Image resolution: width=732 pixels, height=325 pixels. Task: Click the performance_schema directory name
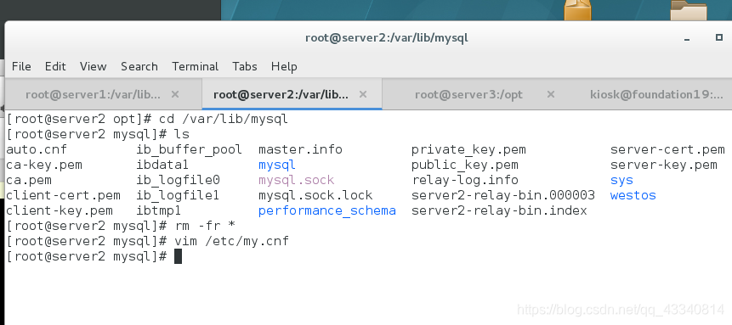coord(326,210)
